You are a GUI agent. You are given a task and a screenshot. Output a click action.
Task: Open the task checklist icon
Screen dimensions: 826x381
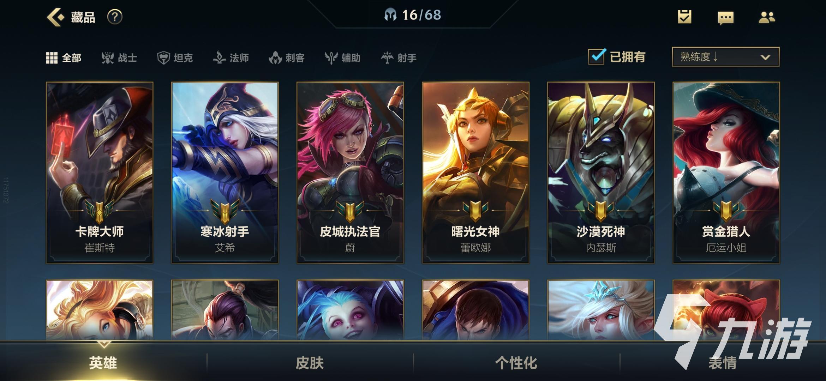tap(684, 17)
